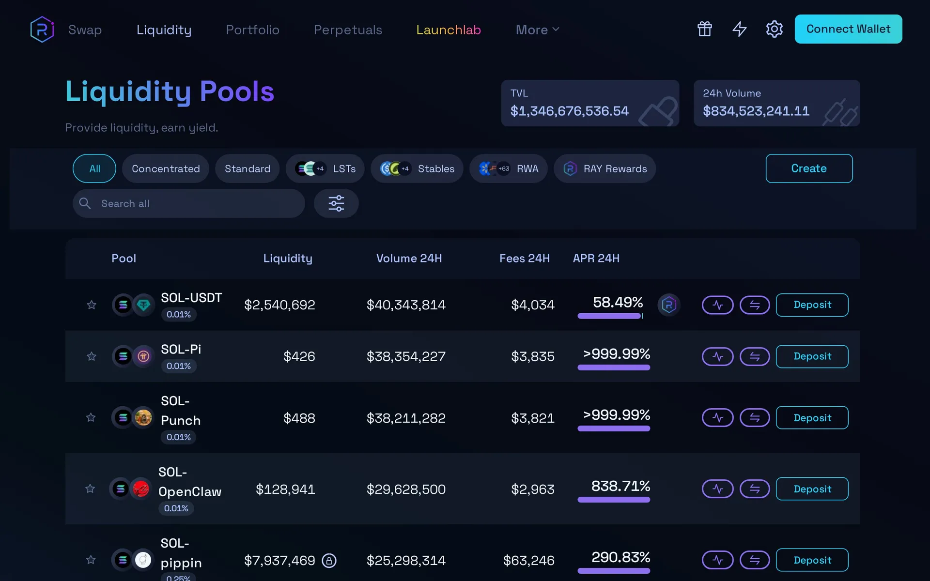Select the Concentrated pools filter
Screen dimensions: 930x581
tap(166, 168)
